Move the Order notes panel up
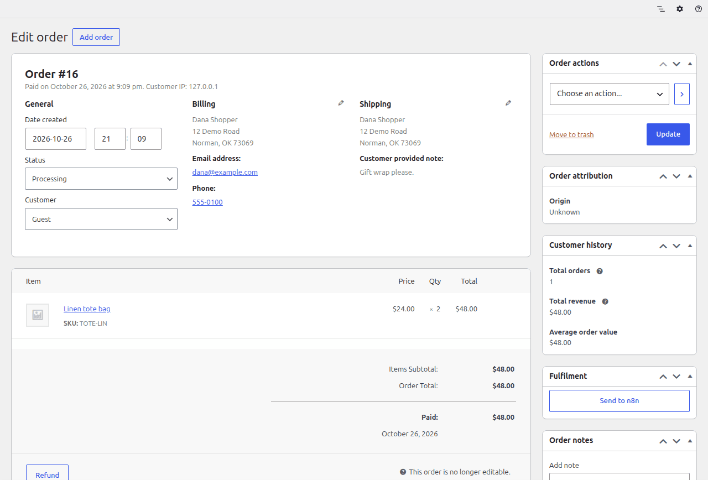708x480 pixels. 663,441
